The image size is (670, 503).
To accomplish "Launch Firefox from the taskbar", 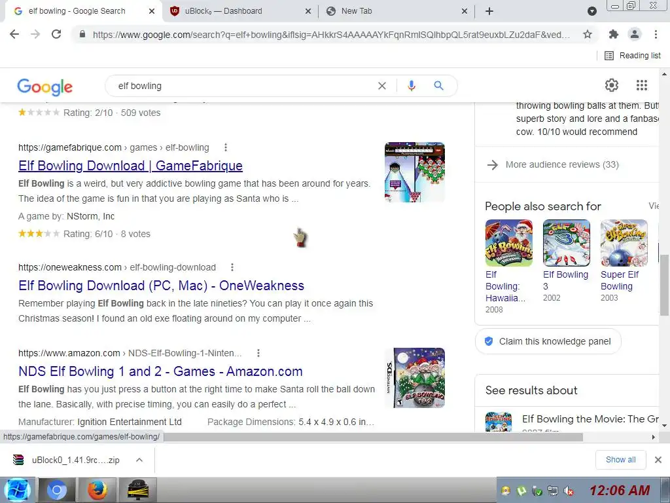I will [97, 490].
